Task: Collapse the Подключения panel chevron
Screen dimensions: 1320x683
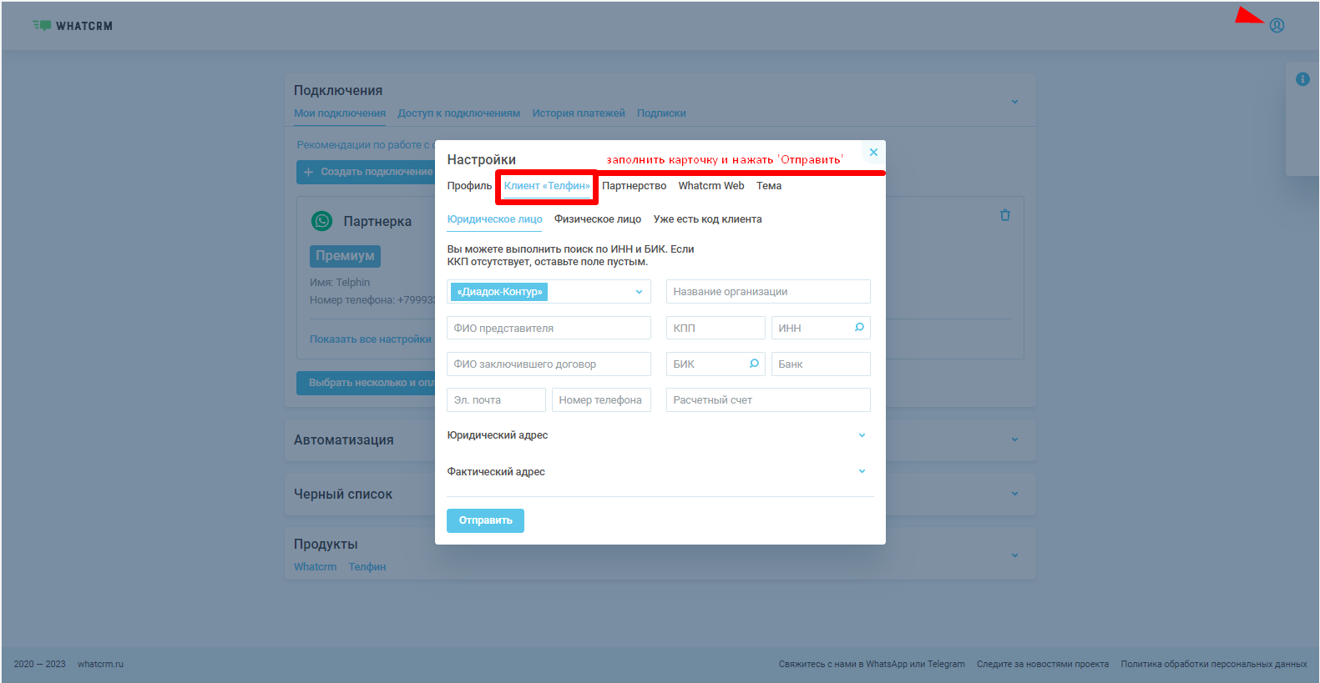Action: tap(1014, 102)
